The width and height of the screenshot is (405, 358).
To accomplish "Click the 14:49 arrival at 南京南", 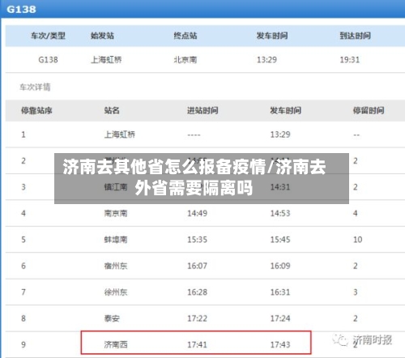I will pos(198,213).
